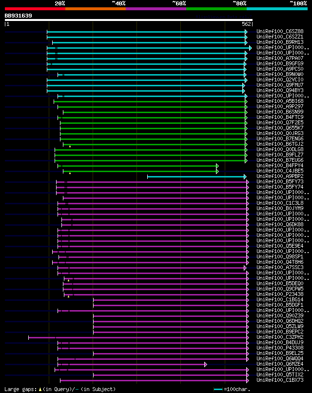The width and height of the screenshot is (312, 393).
Task: Click the UniRef100_B5DGF1 label
Action: tap(280, 305)
